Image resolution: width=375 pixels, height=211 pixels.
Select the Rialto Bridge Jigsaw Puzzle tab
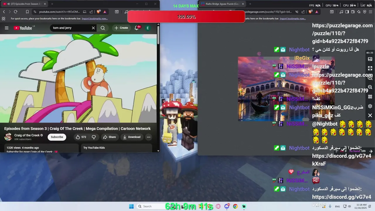click(x=223, y=4)
